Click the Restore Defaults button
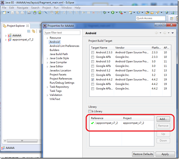The image size is (179, 159). pos(143,154)
